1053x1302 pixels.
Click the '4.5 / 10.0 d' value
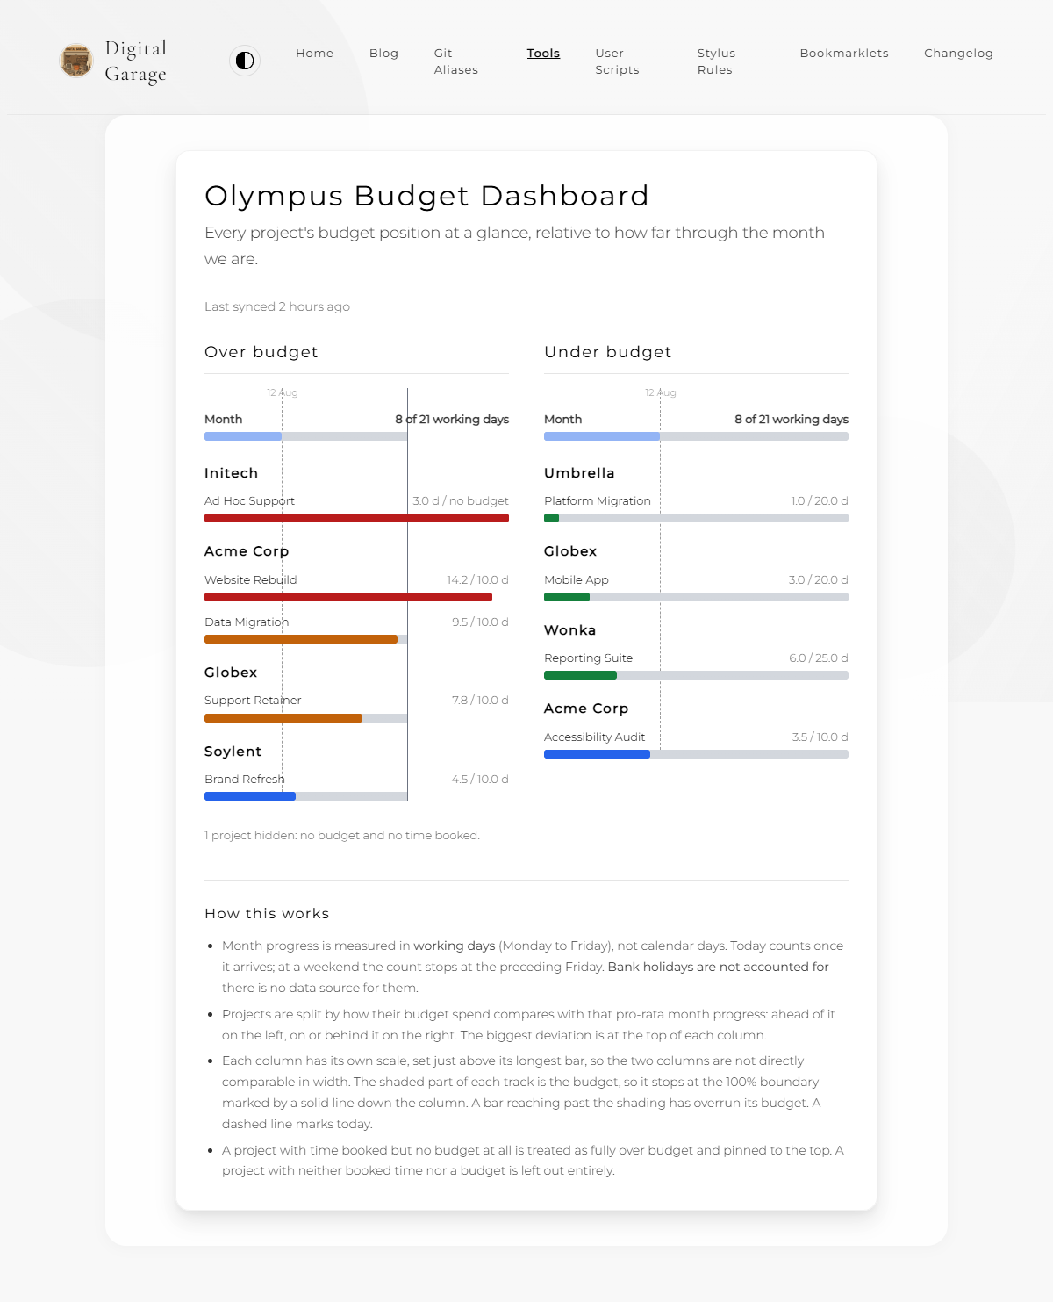(480, 779)
